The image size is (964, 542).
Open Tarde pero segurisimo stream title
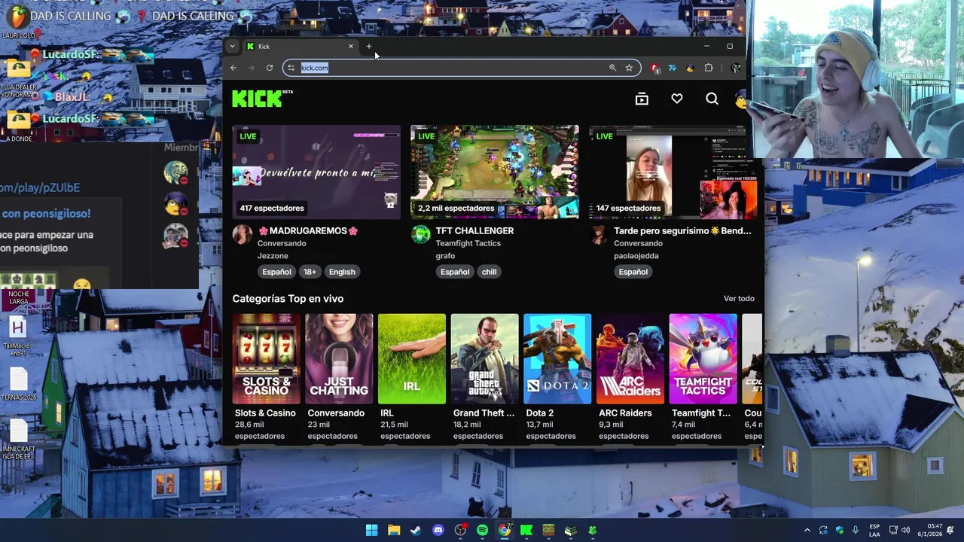point(682,231)
